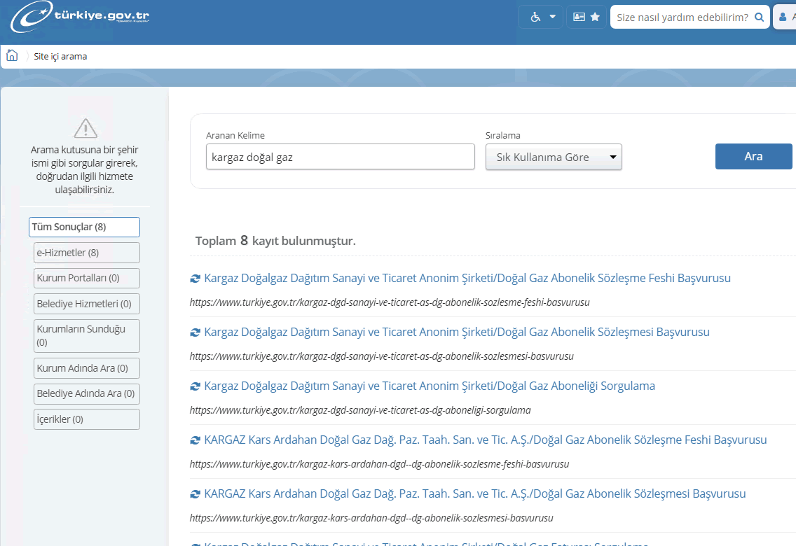This screenshot has height=546, width=796.
Task: Click the türkiye.gov.tr logo
Action: point(80,17)
